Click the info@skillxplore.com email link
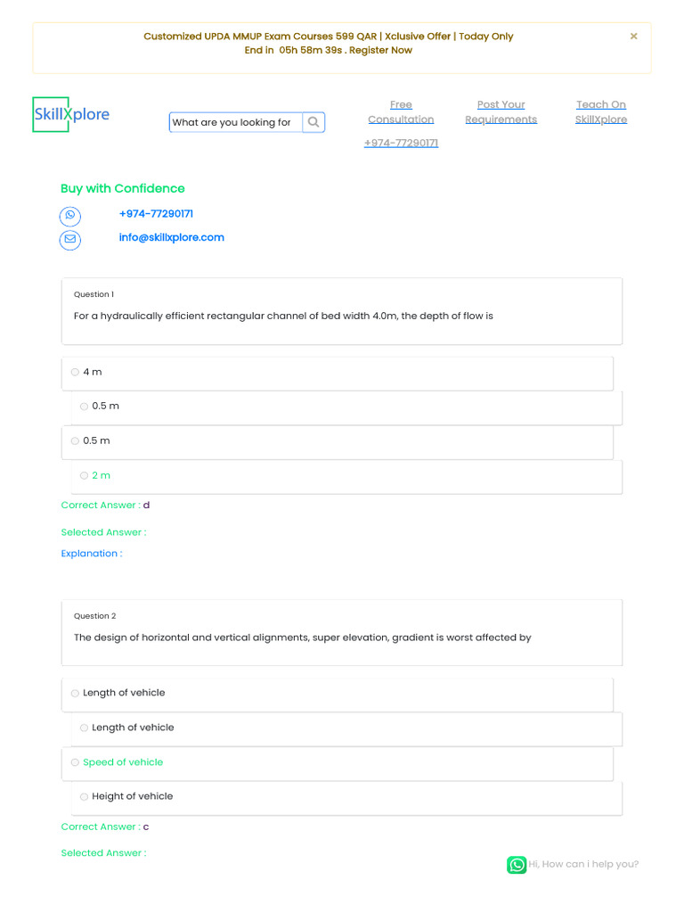 171,238
